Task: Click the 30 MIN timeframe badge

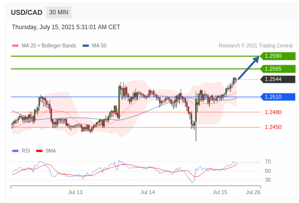Action: point(59,12)
